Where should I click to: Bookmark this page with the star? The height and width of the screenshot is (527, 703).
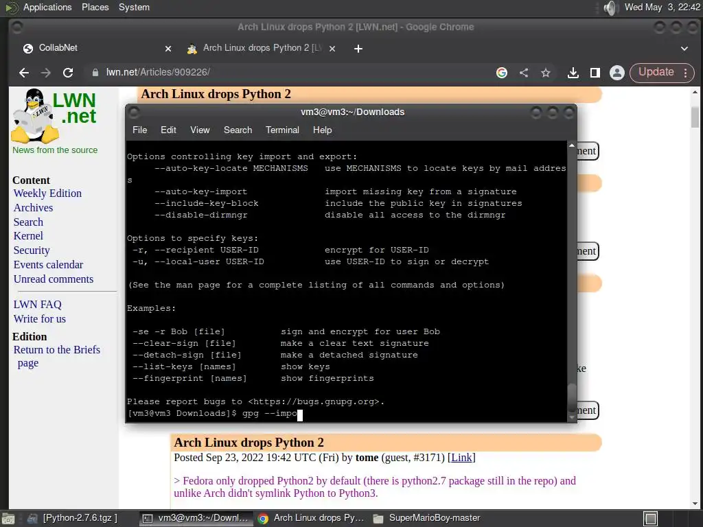pyautogui.click(x=545, y=73)
